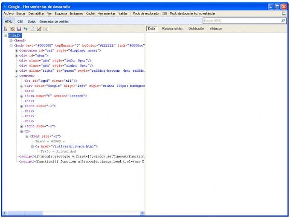Click the unpin developer tools icon by the menu bar
This screenshot has height=218, width=290.
pyautogui.click(x=284, y=13)
